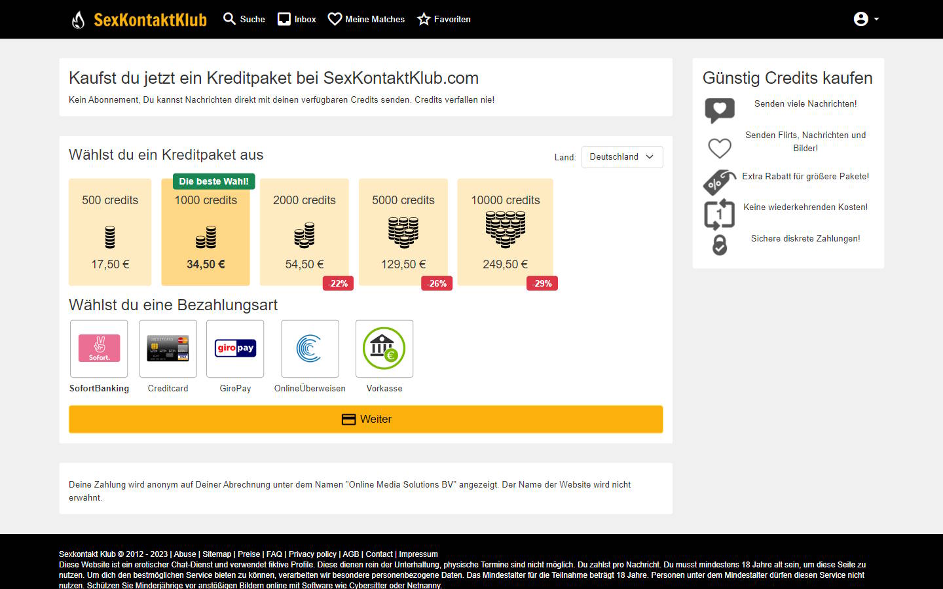Open the FAQ footer link
This screenshot has width=943, height=589.
pyautogui.click(x=274, y=554)
